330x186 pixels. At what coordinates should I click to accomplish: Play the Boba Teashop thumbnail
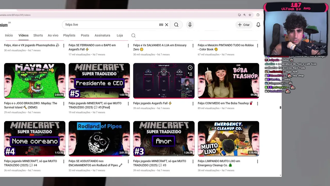(x=228, y=81)
